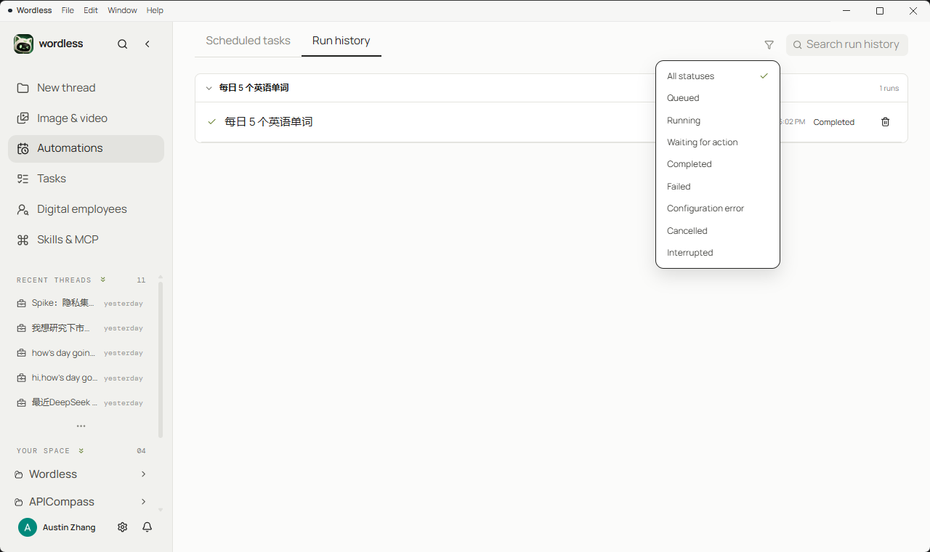
Task: Delete the 每日 5 个英语单词 run with trash icon
Action: 885,122
